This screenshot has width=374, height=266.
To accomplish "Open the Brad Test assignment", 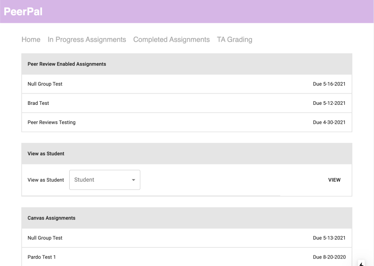I will tap(187, 103).
